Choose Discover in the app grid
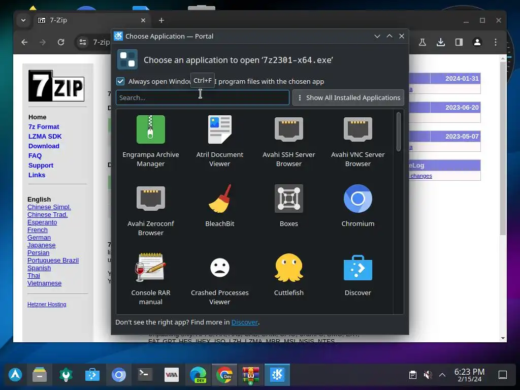Viewport: 520px width, 390px height. tap(357, 275)
